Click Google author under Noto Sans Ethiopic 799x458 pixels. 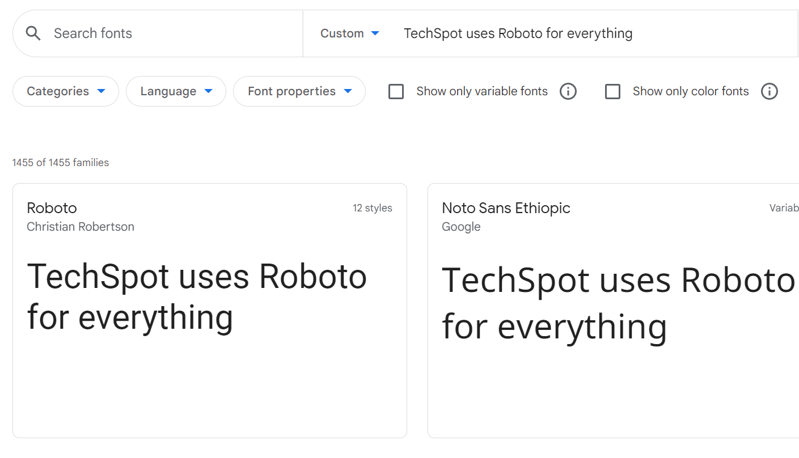(x=461, y=227)
